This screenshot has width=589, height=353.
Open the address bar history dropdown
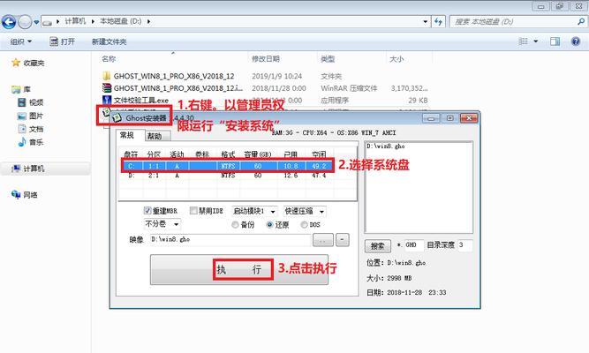click(425, 22)
